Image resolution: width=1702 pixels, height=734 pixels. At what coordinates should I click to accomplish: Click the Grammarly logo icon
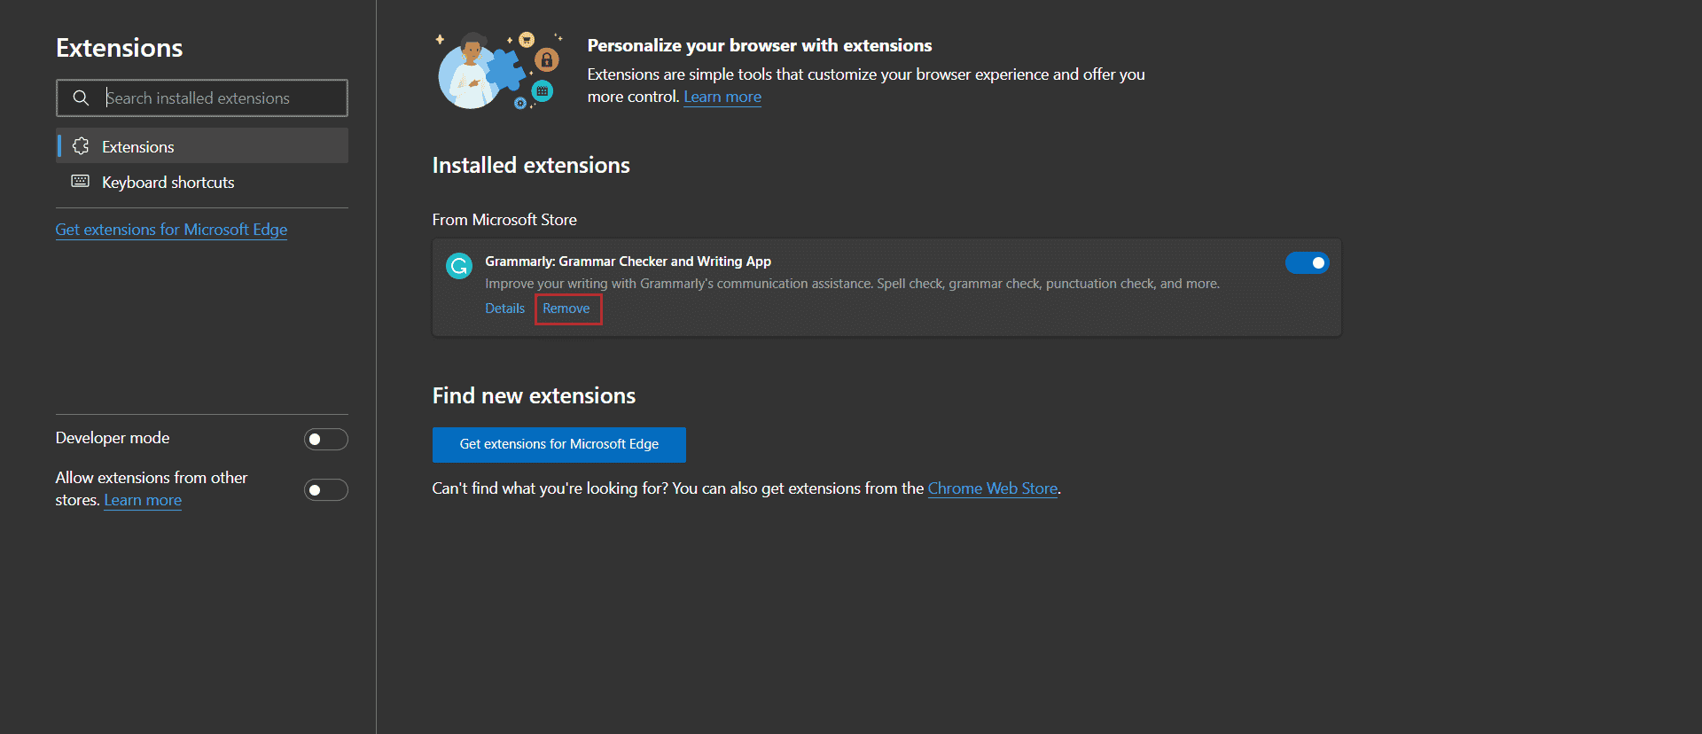click(459, 266)
